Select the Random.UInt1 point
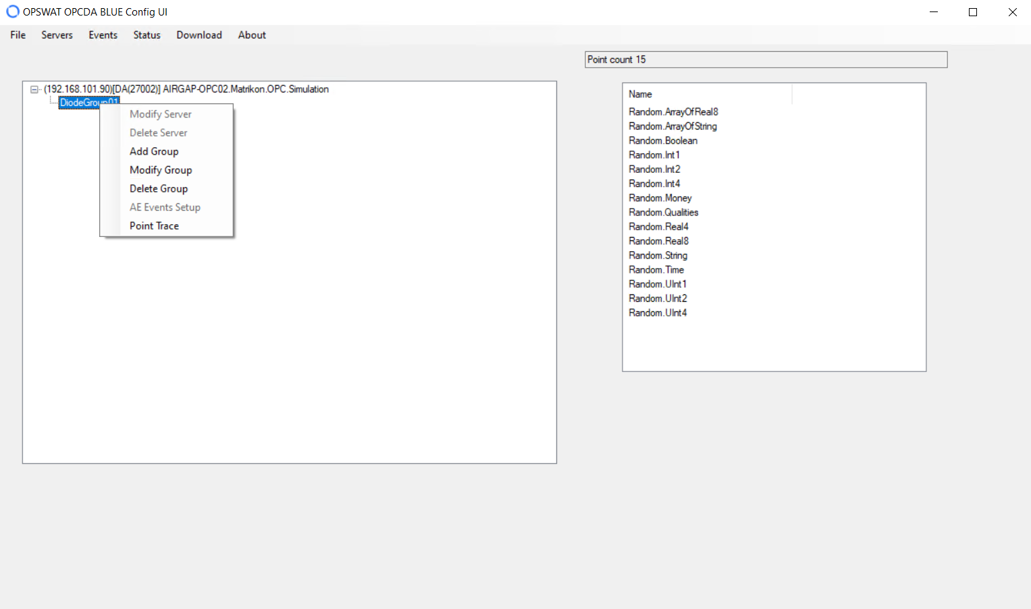 coord(658,284)
